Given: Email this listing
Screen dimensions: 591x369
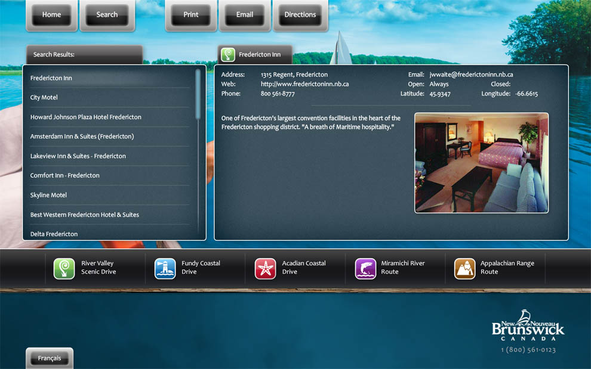Looking at the screenshot, I should (245, 15).
